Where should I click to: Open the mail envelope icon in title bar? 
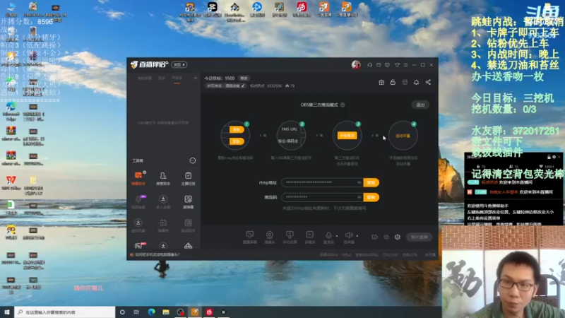[379, 65]
